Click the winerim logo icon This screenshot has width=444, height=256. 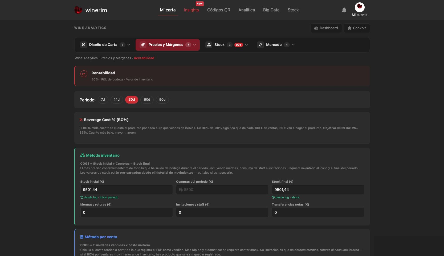tap(78, 10)
